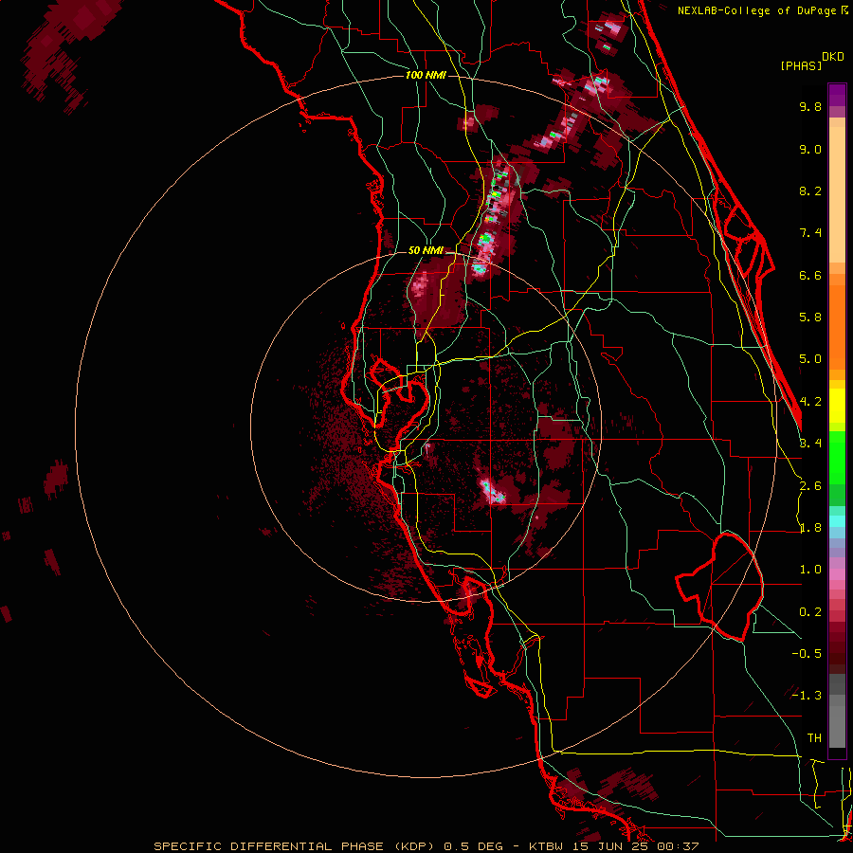Image resolution: width=853 pixels, height=853 pixels.
Task: Click the 6.6 legend value
Action: coord(810,275)
